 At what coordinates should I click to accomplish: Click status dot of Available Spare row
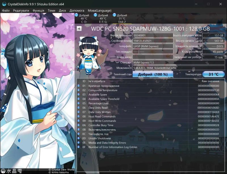tap(79, 94)
